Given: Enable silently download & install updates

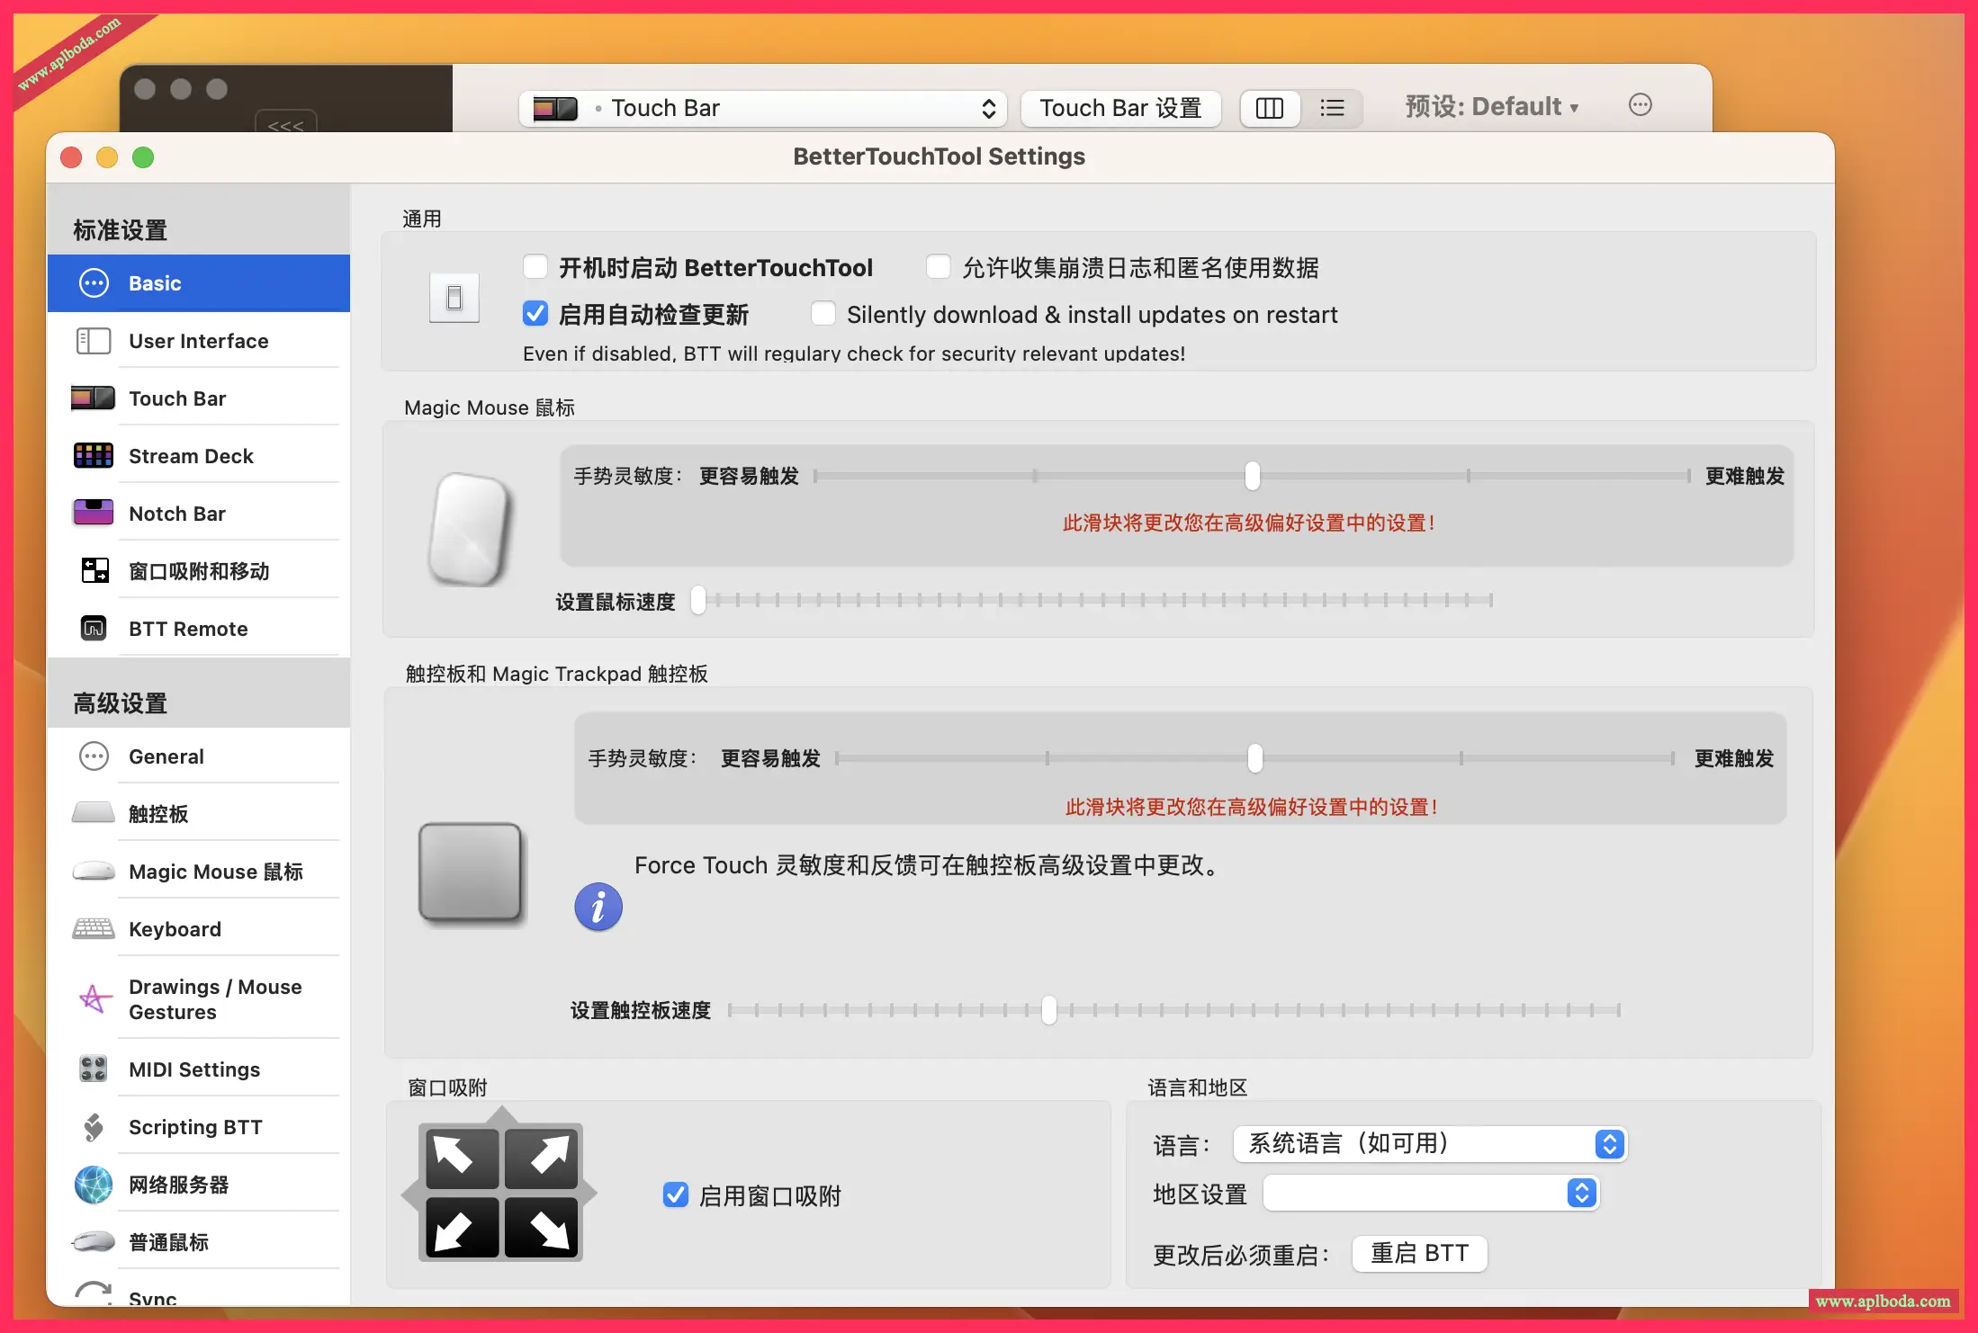Looking at the screenshot, I should click(823, 313).
